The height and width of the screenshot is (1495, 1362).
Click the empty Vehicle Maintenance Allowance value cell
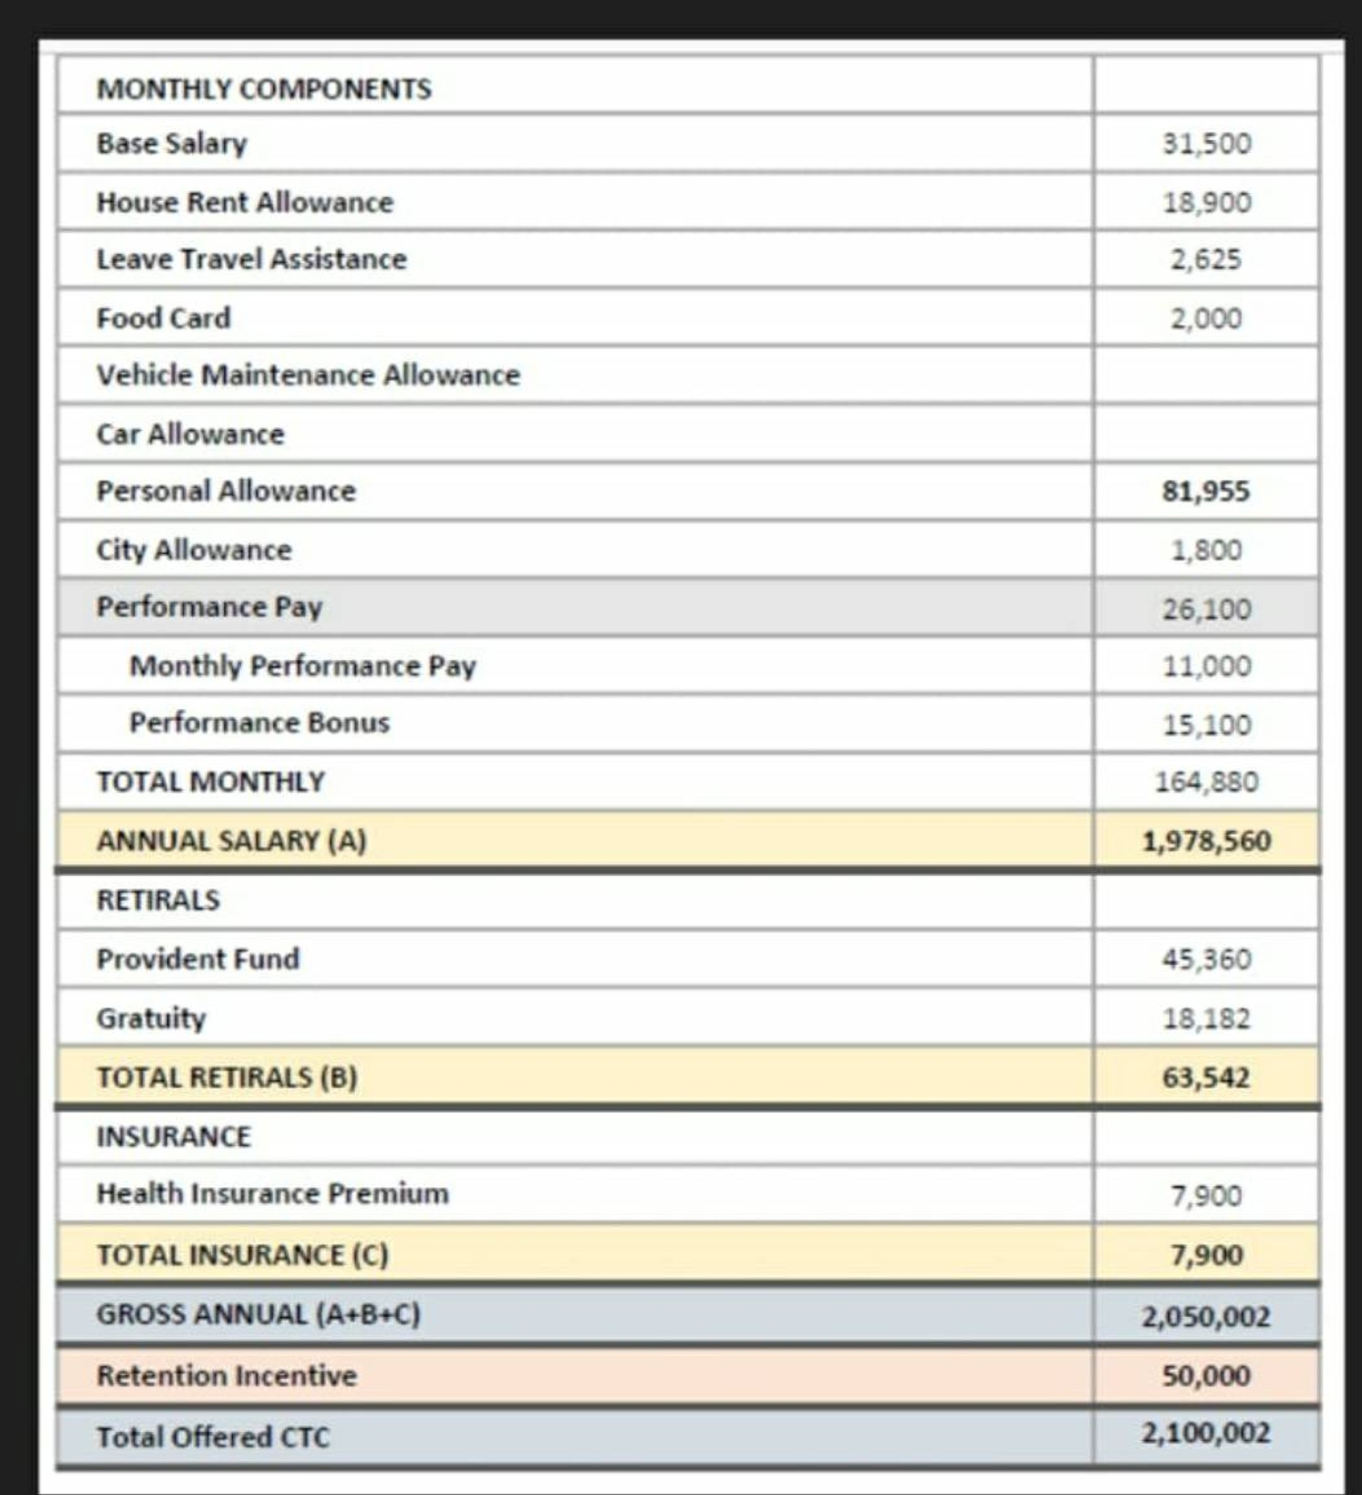pyautogui.click(x=1206, y=375)
